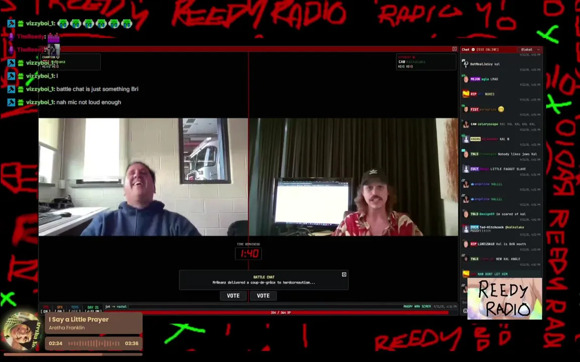Open LiKEiSAiD's avatar in chat

pyautogui.click(x=465, y=244)
